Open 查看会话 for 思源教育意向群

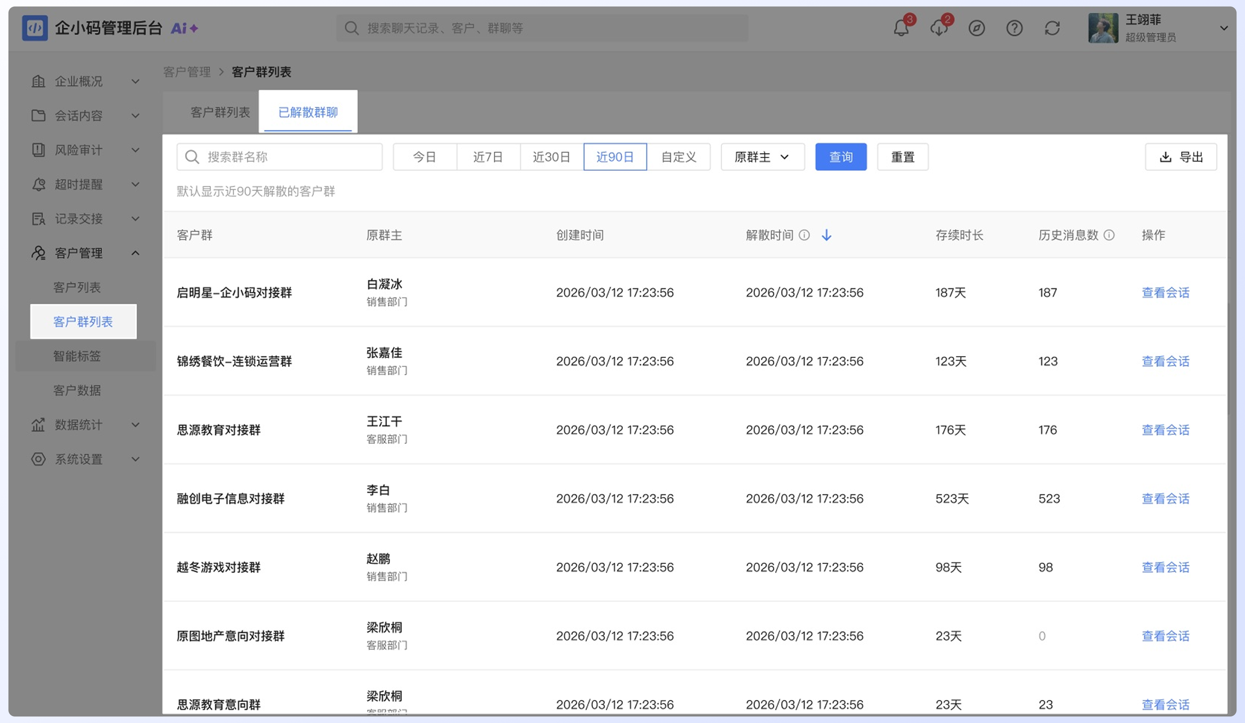(x=1166, y=705)
